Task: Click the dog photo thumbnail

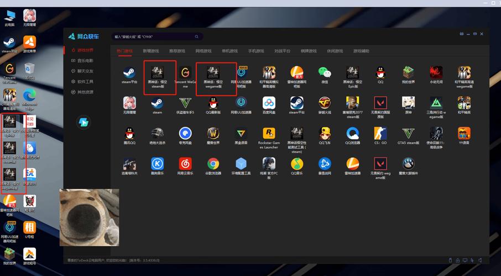Action: pyautogui.click(x=89, y=217)
